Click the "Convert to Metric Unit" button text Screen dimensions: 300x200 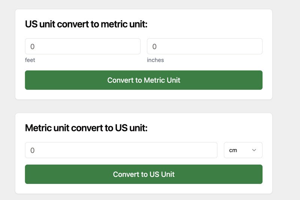[x=144, y=80]
